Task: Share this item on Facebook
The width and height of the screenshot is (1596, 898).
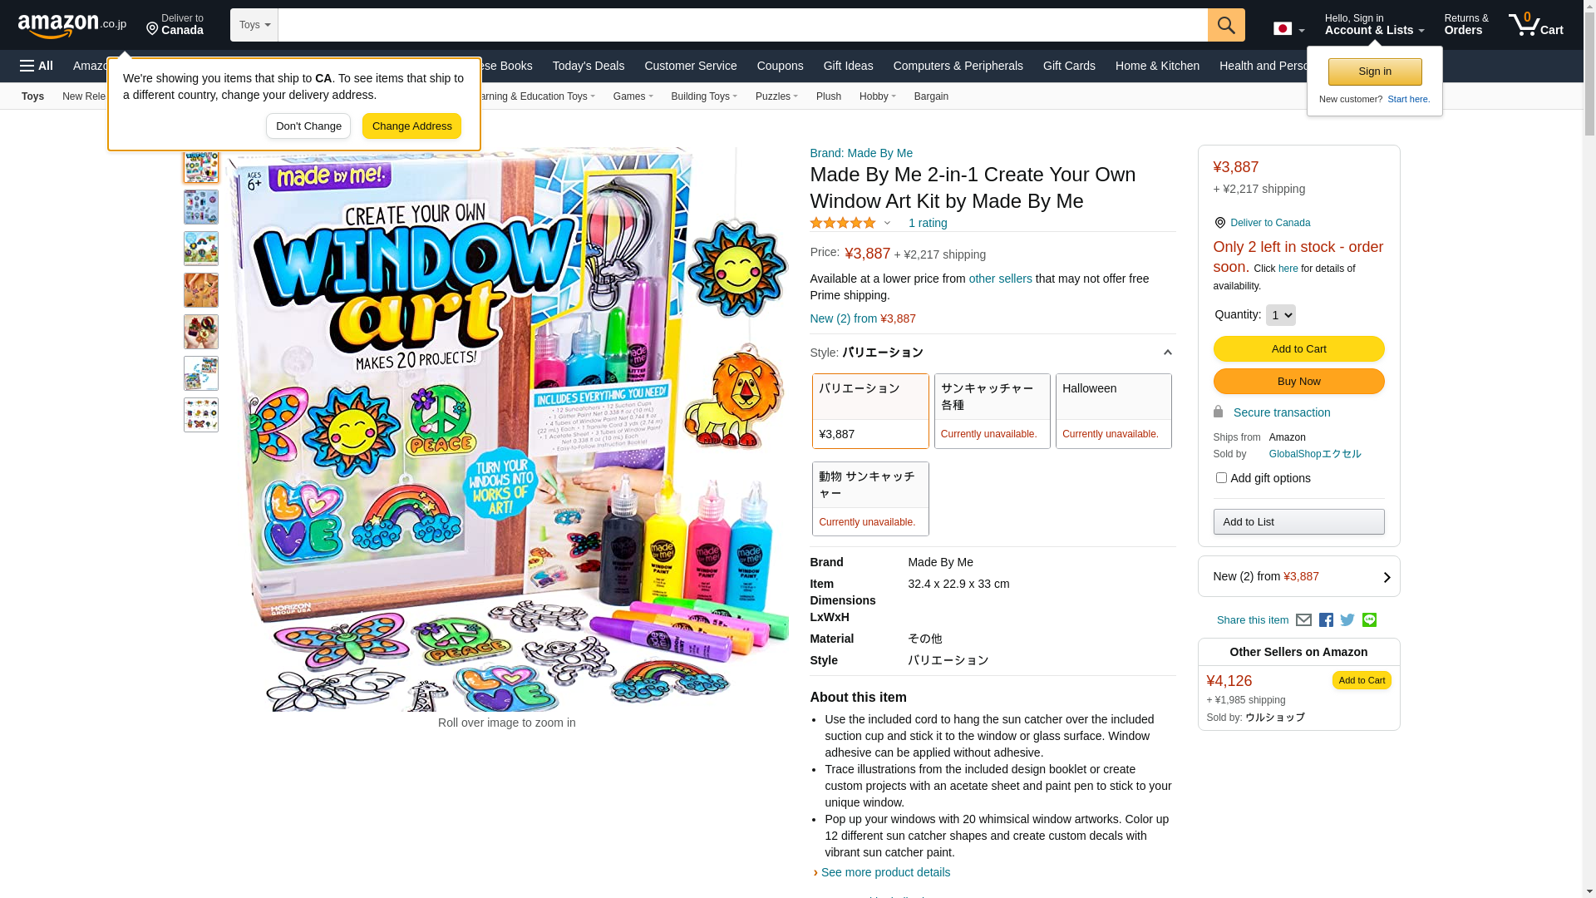Action: click(1326, 620)
